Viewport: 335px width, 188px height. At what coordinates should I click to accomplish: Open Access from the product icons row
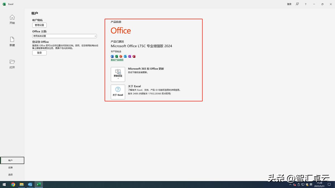point(134,56)
